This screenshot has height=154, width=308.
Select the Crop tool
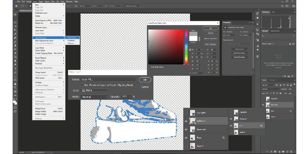[15, 30]
